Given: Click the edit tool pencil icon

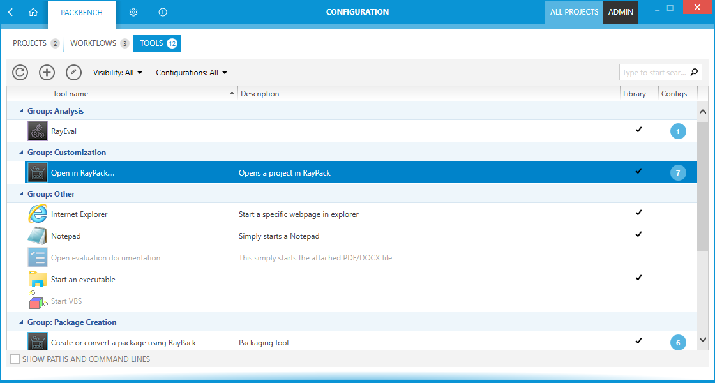Looking at the screenshot, I should [73, 72].
